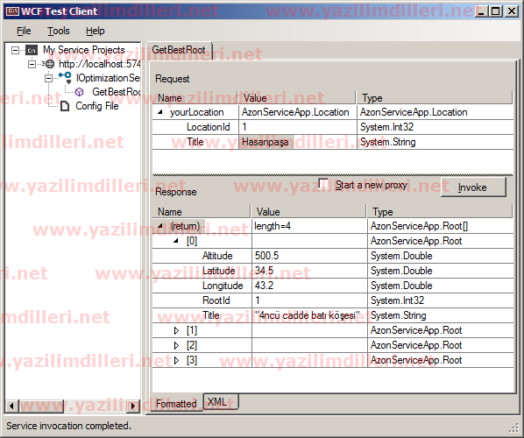Expand the [3] array element
Viewport: 524px width, 438px height.
pyautogui.click(x=176, y=361)
